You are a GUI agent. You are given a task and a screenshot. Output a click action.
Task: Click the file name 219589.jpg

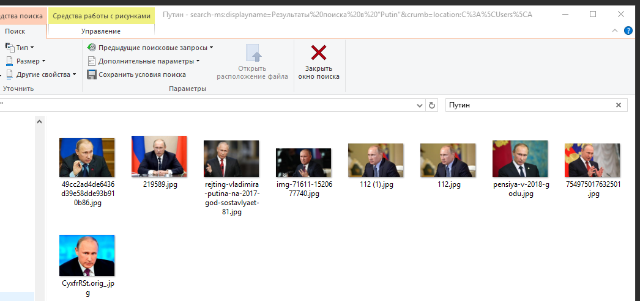click(x=160, y=184)
